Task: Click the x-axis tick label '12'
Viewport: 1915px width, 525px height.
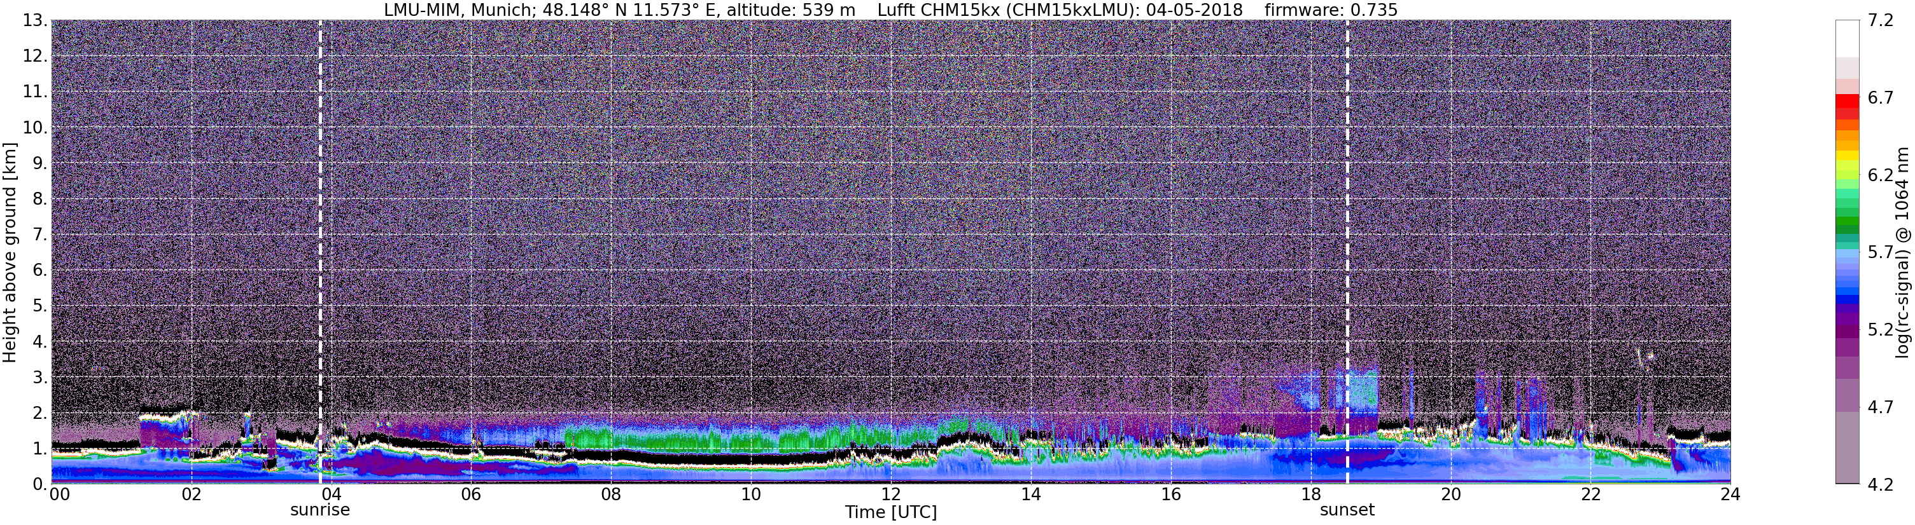Action: [x=890, y=494]
